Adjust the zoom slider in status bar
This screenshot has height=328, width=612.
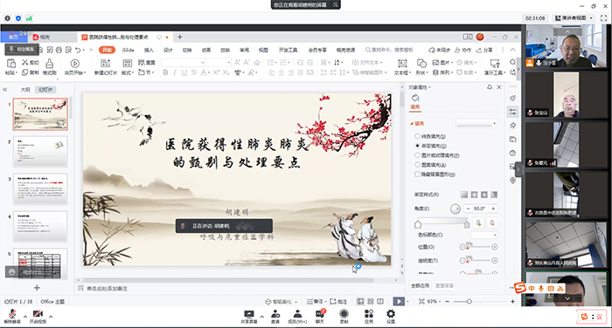coord(469,302)
